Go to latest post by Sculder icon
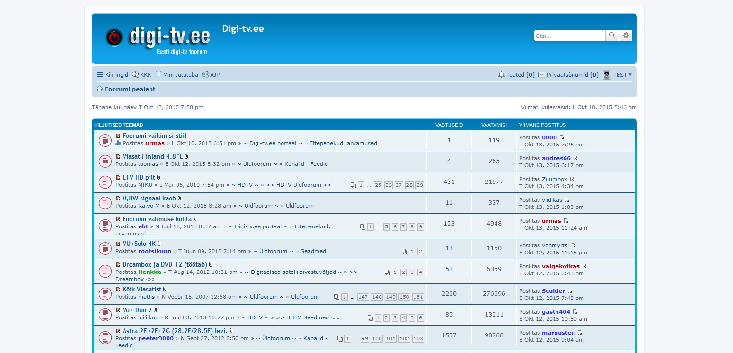Screen dimensions: 733x353 click(x=570, y=291)
